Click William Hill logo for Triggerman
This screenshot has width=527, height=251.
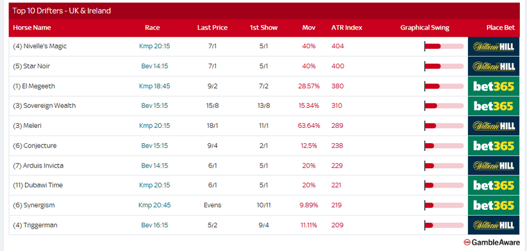pyautogui.click(x=494, y=225)
